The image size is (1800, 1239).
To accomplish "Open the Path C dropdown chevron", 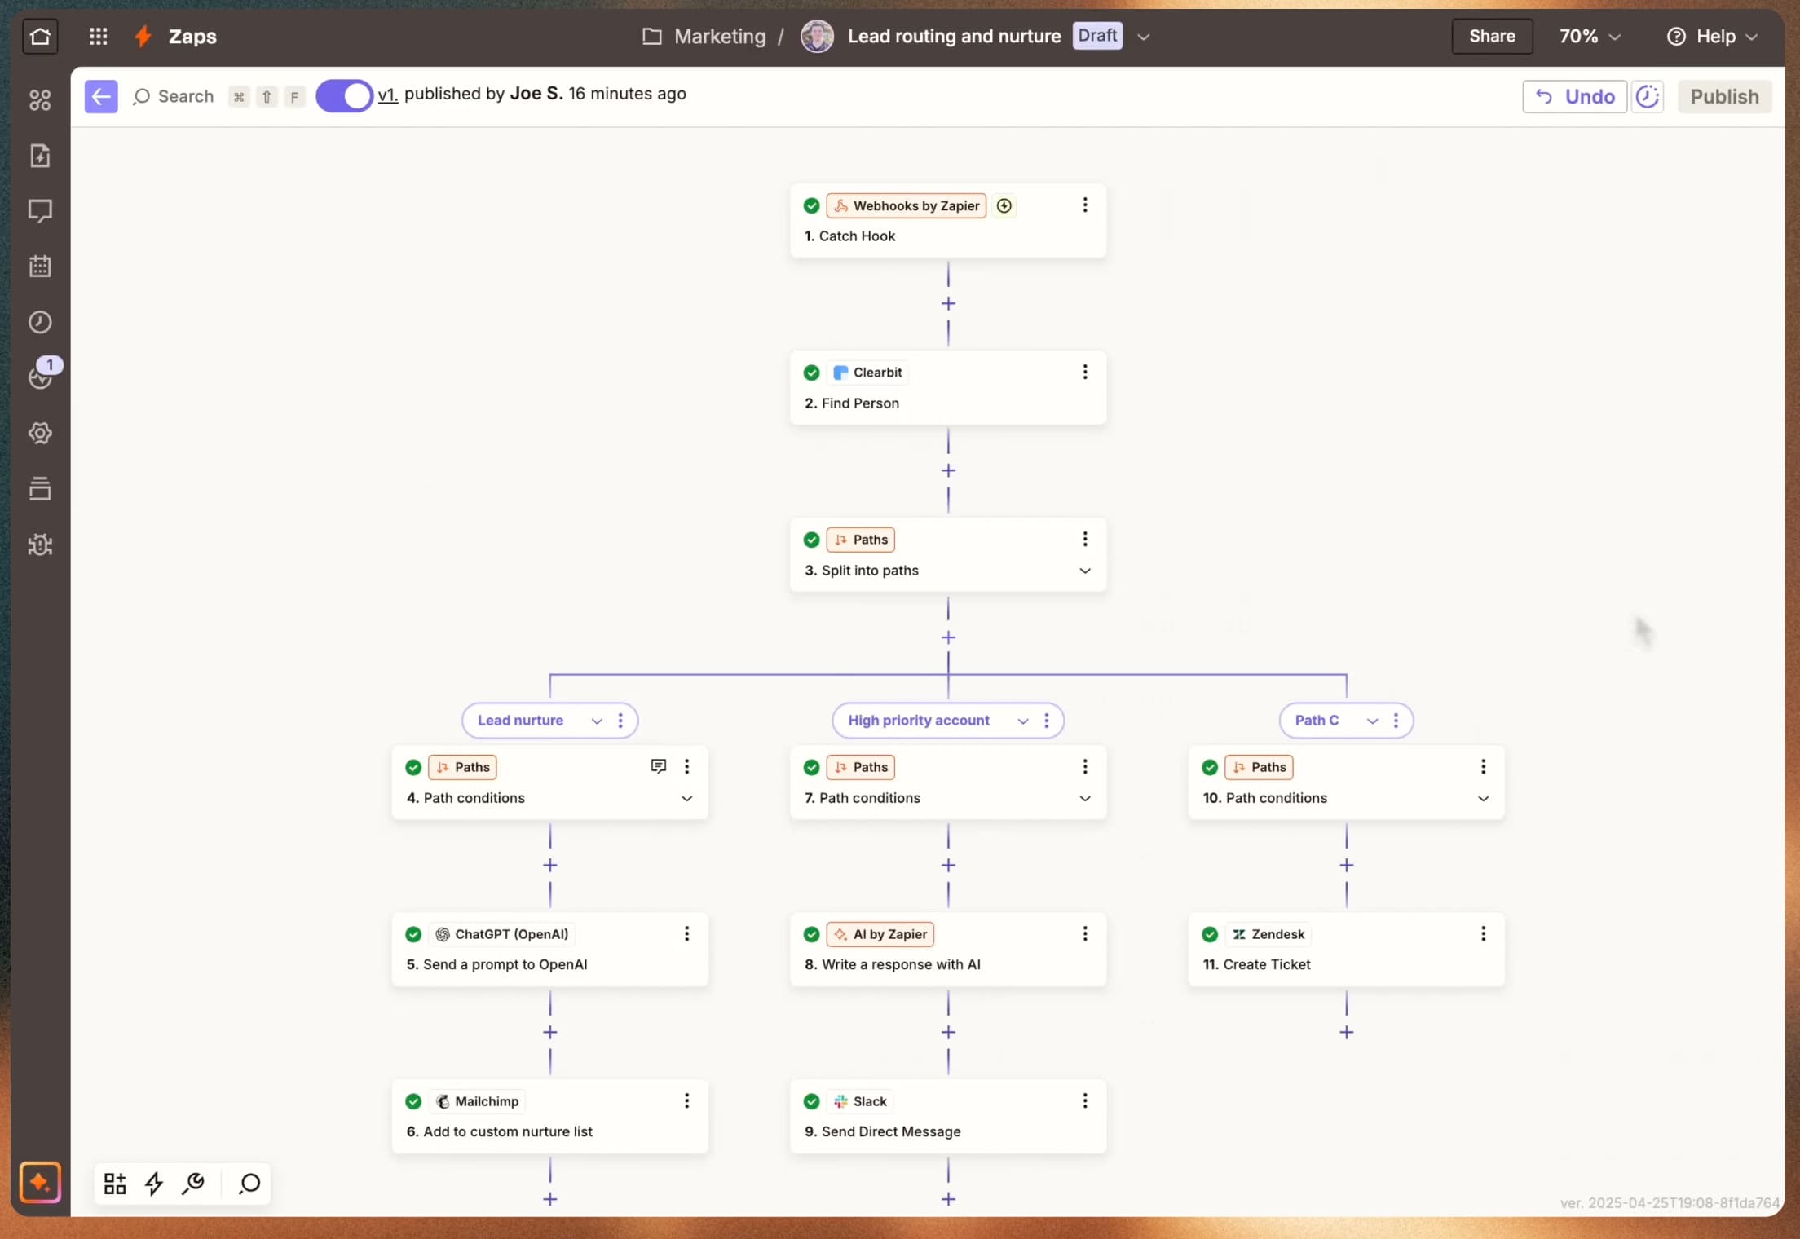I will tap(1372, 721).
